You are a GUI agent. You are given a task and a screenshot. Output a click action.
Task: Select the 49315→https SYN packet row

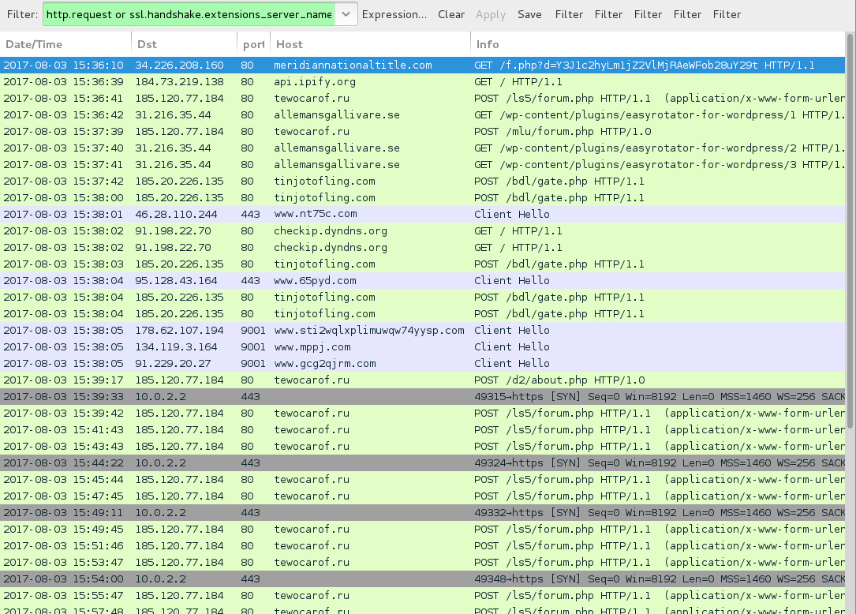point(423,397)
